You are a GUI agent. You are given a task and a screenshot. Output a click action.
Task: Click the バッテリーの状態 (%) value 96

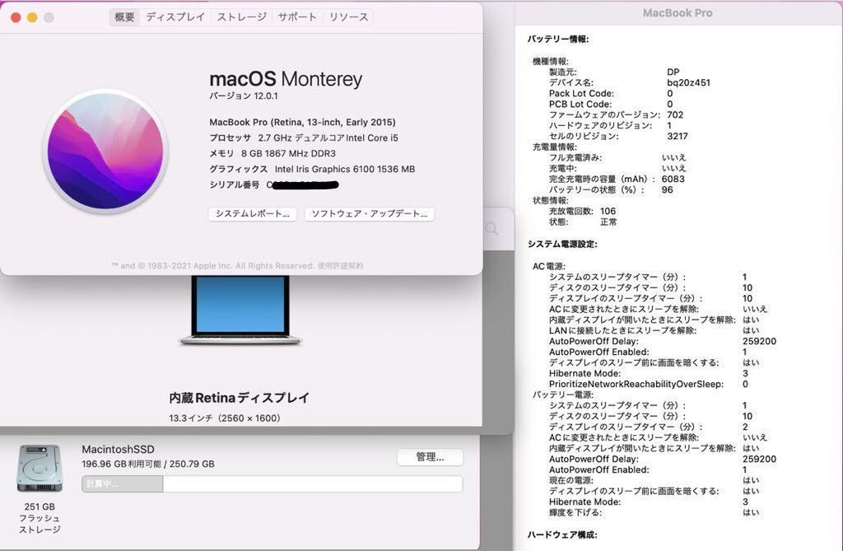pos(667,190)
